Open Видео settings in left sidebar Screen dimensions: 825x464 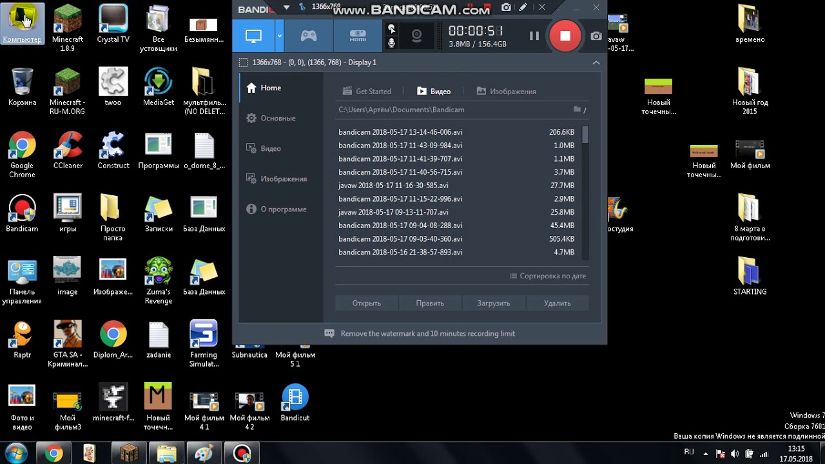pos(281,148)
